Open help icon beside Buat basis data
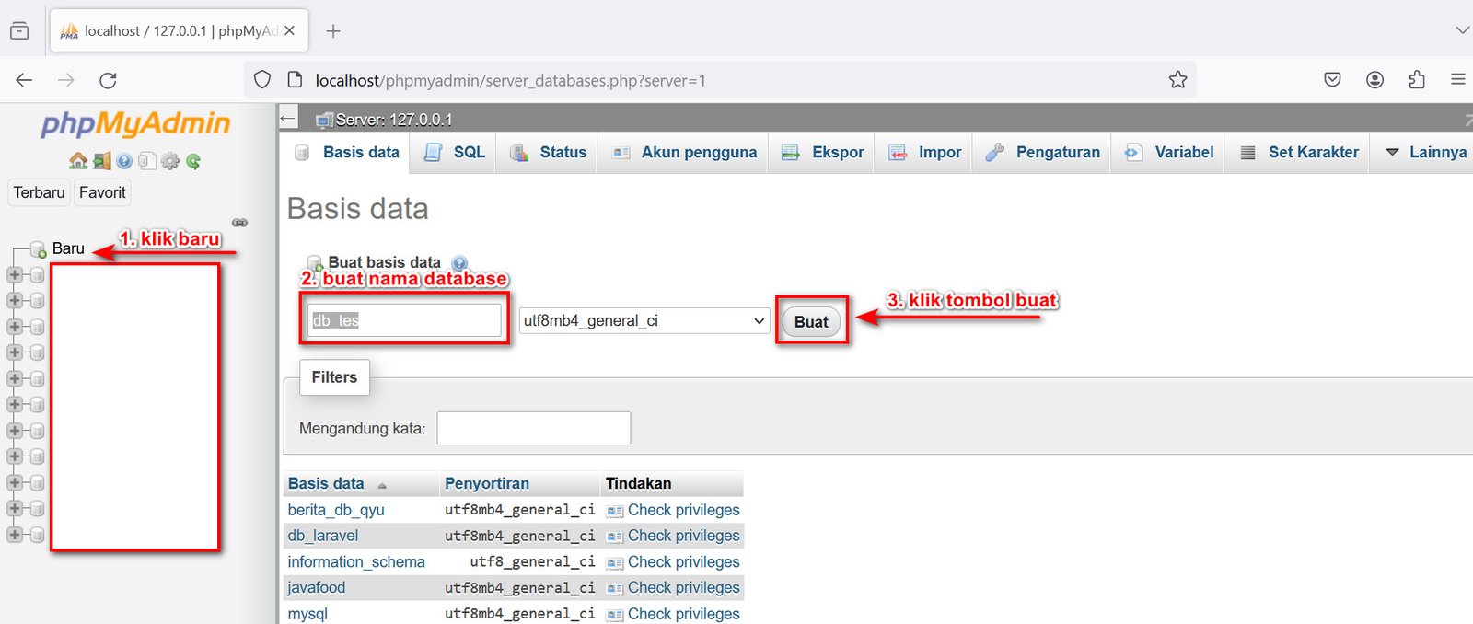Screen dimensions: 1473x624 tap(459, 263)
